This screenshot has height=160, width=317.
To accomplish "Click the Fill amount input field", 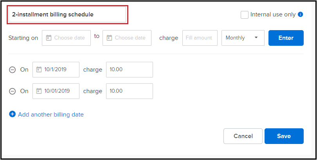I will pos(200,38).
